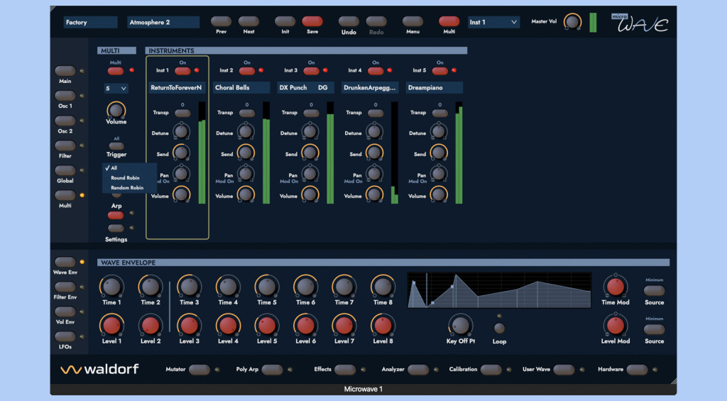Screen dimensions: 727x401
Task: Adjust the Multi Volume knob
Action: [116, 110]
